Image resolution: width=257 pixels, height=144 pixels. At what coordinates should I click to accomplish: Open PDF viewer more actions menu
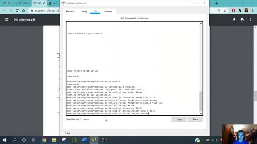pyautogui.click(x=250, y=20)
